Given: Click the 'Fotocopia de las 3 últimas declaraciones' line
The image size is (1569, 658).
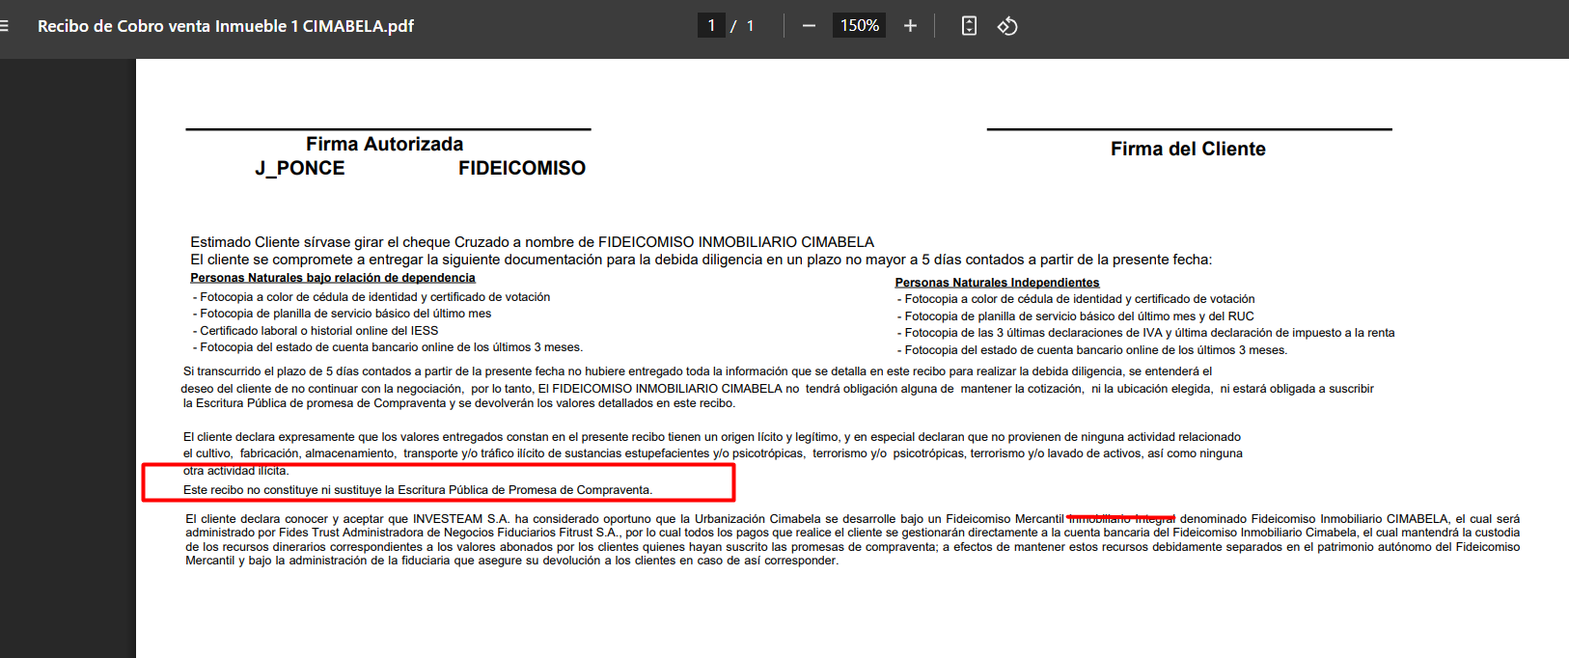Looking at the screenshot, I should click(1148, 333).
